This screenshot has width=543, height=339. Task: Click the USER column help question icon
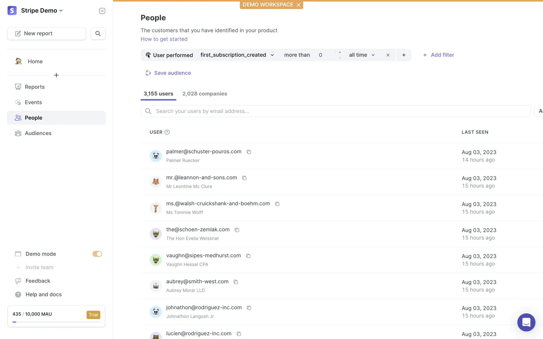tap(167, 132)
